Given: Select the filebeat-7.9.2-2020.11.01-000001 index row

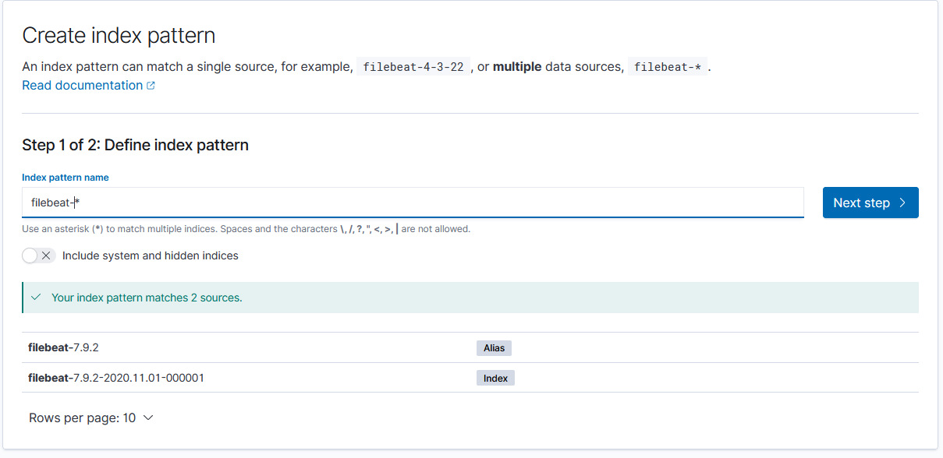Looking at the screenshot, I should (116, 379).
